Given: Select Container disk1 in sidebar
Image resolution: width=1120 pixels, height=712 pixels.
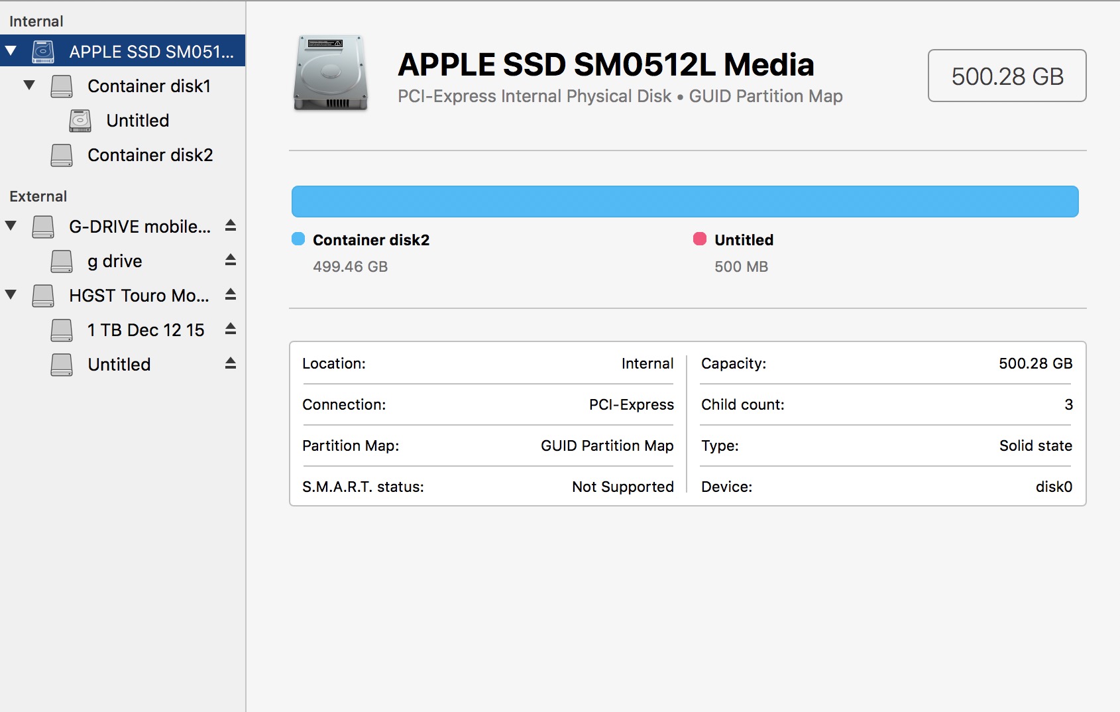Looking at the screenshot, I should tap(123, 86).
